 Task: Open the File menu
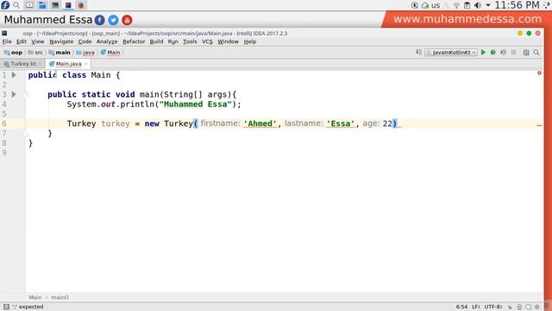(7, 41)
